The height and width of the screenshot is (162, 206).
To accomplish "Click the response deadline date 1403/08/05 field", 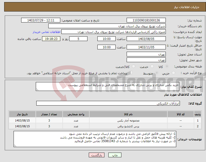I will pos(146,39).
